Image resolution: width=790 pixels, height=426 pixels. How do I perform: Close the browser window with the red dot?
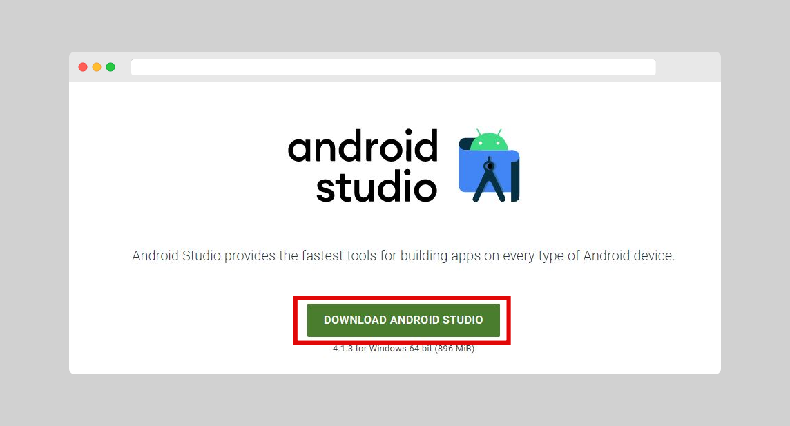pos(83,67)
